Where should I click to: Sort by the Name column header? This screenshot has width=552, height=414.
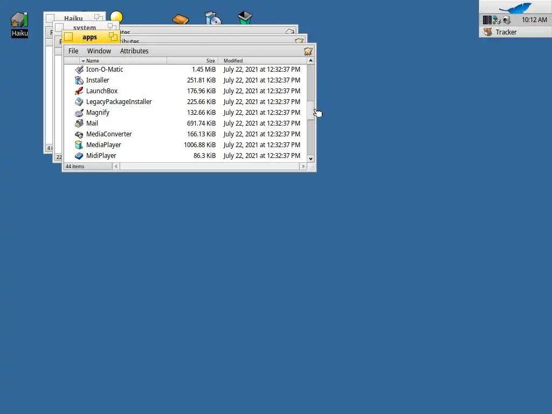click(x=123, y=61)
